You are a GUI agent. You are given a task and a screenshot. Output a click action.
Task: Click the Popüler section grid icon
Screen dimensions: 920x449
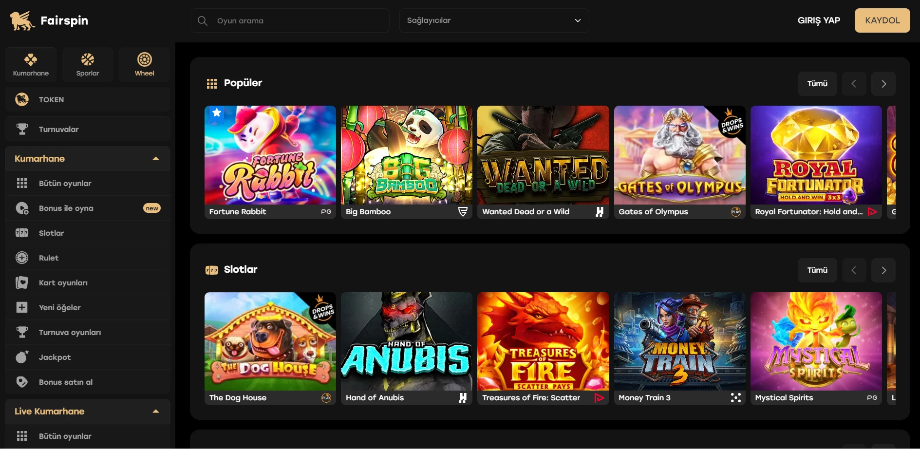(212, 84)
